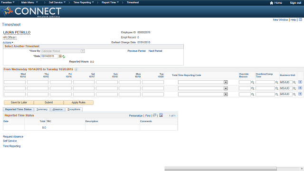The width and height of the screenshot is (304, 171).
Task: Click Save for Later button
Action: 19,103
